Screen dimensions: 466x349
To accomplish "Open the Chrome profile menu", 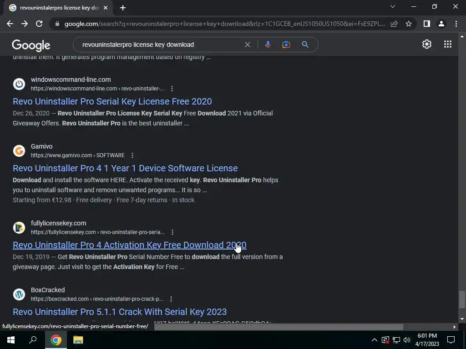I will [x=441, y=24].
